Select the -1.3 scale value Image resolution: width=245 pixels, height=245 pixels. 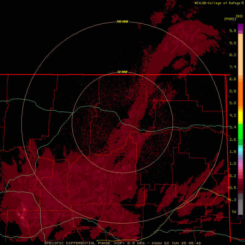pyautogui.click(x=232, y=200)
